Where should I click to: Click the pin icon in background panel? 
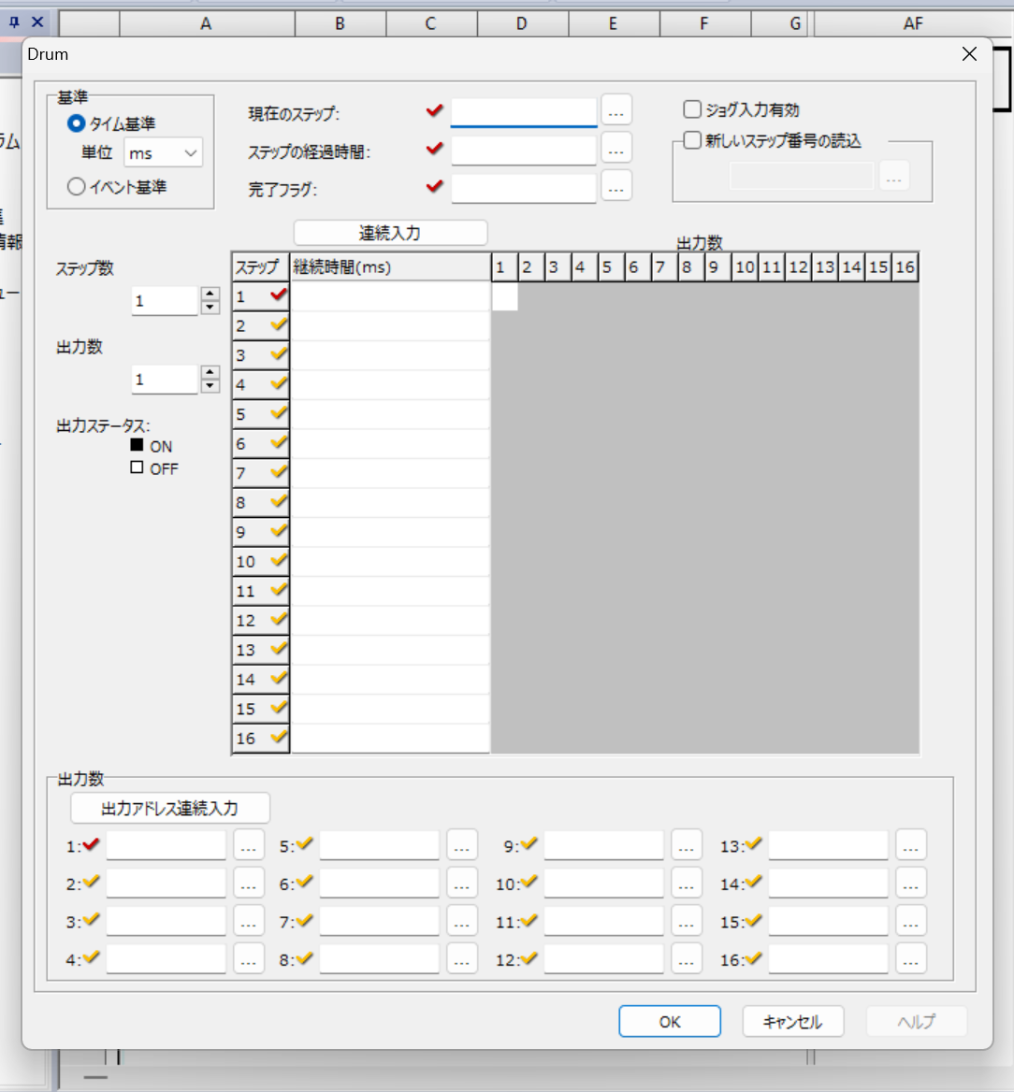click(14, 22)
